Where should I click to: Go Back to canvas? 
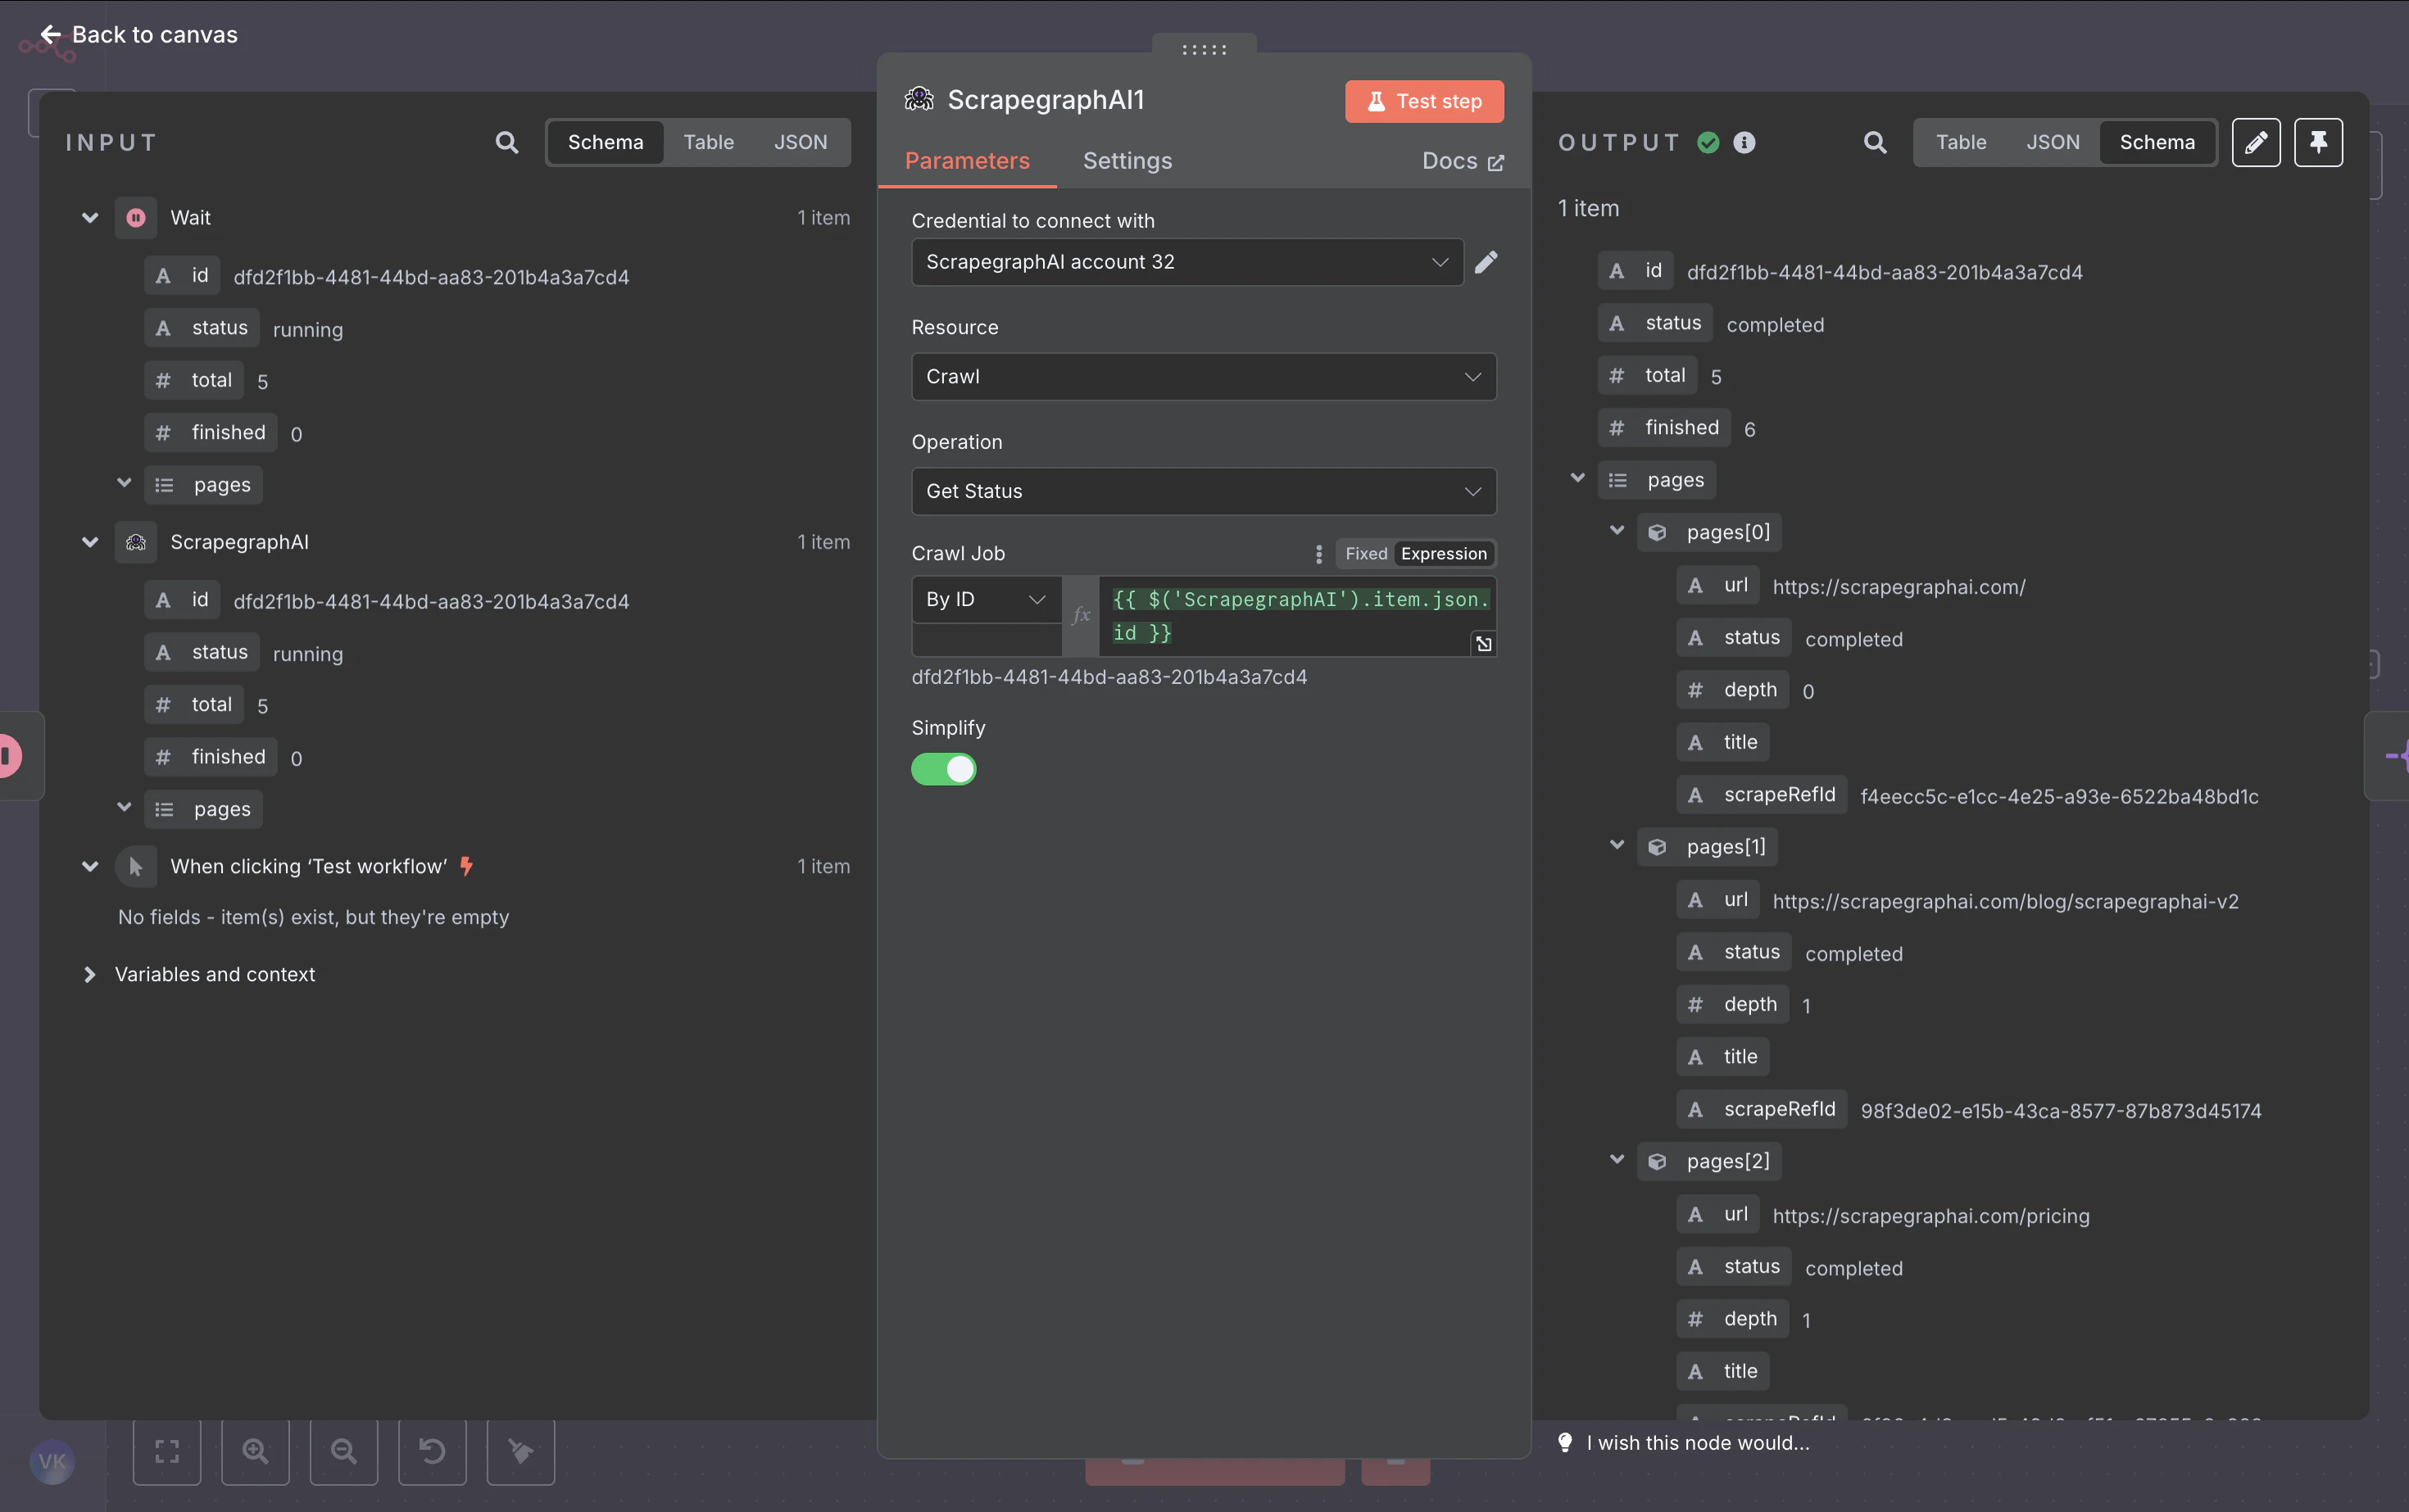point(139,34)
